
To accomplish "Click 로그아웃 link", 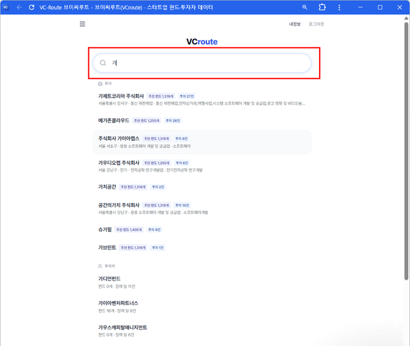I will (x=316, y=24).
